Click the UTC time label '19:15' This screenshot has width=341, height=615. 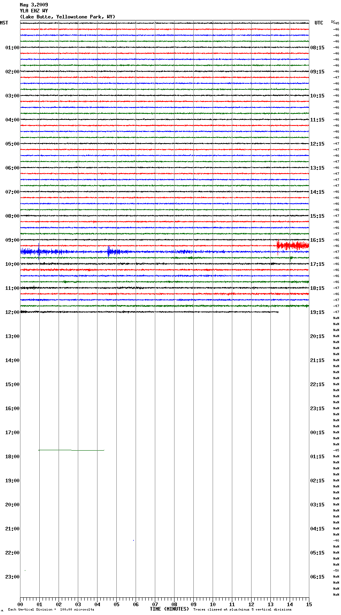click(x=317, y=312)
